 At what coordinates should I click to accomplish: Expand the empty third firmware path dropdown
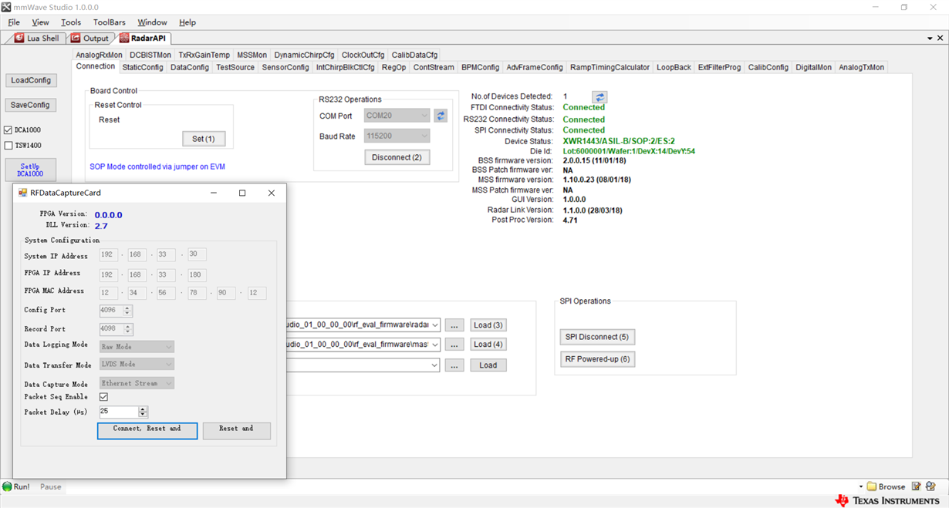coord(435,365)
